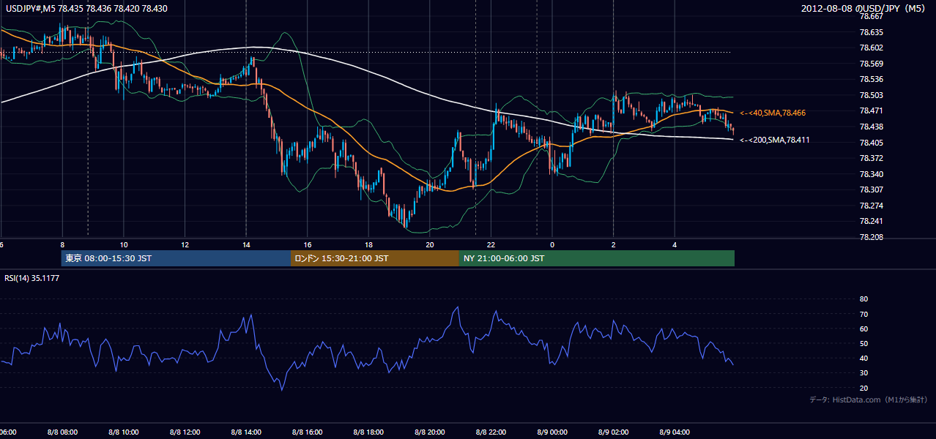Click the 8/8 10:00 time axis label
The height and width of the screenshot is (439, 936).
coord(124,432)
